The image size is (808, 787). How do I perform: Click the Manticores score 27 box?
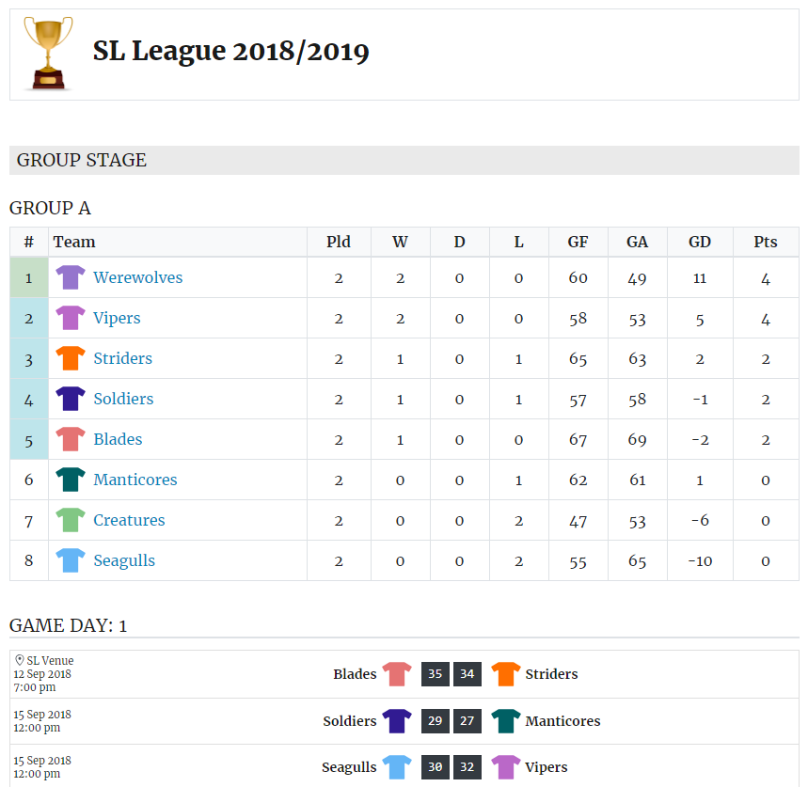tap(467, 721)
